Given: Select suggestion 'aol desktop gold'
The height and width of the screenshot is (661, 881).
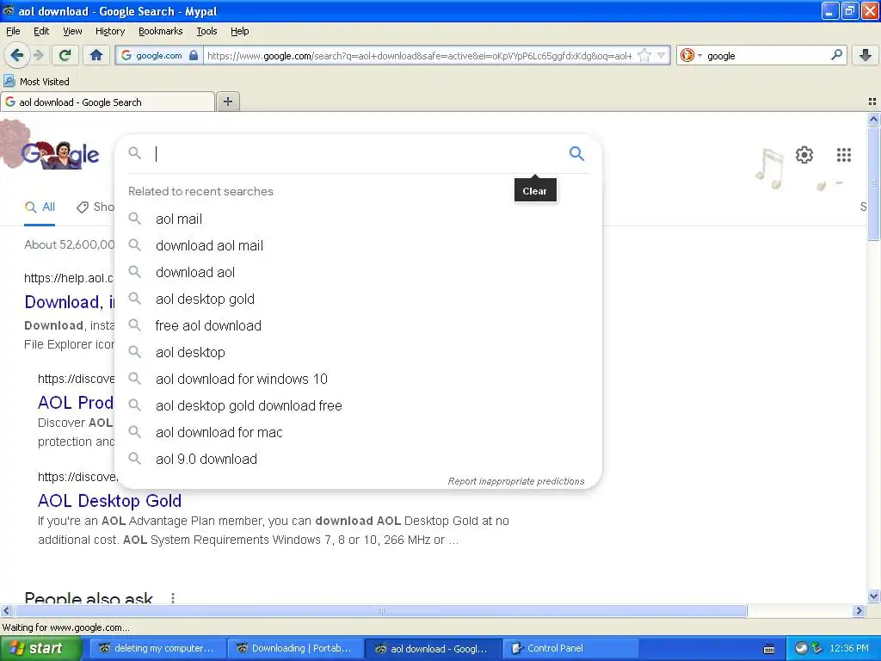Looking at the screenshot, I should [x=358, y=299].
